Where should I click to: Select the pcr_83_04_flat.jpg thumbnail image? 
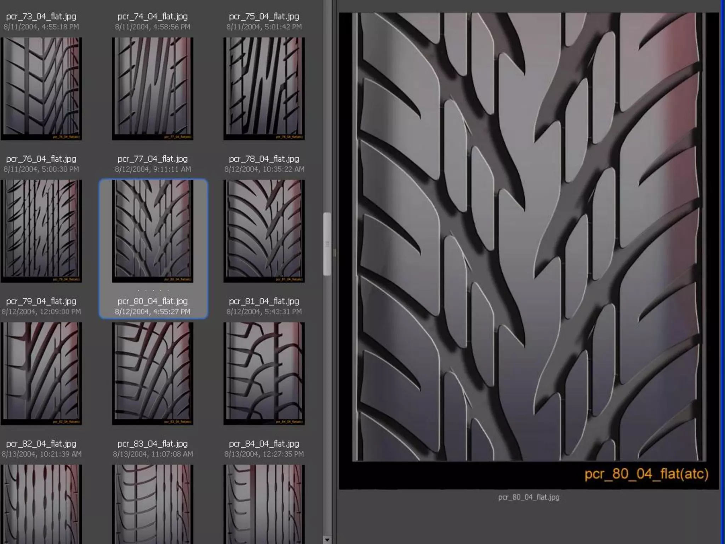pyautogui.click(x=153, y=373)
